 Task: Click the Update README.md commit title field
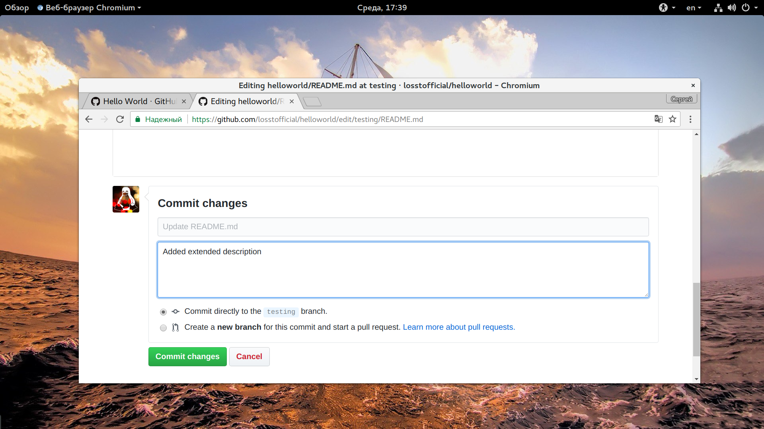click(403, 227)
